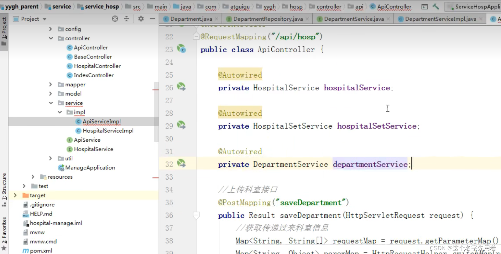Screen dimensions: 501x254
Task: Expand the config folder
Action: [x=51, y=29]
